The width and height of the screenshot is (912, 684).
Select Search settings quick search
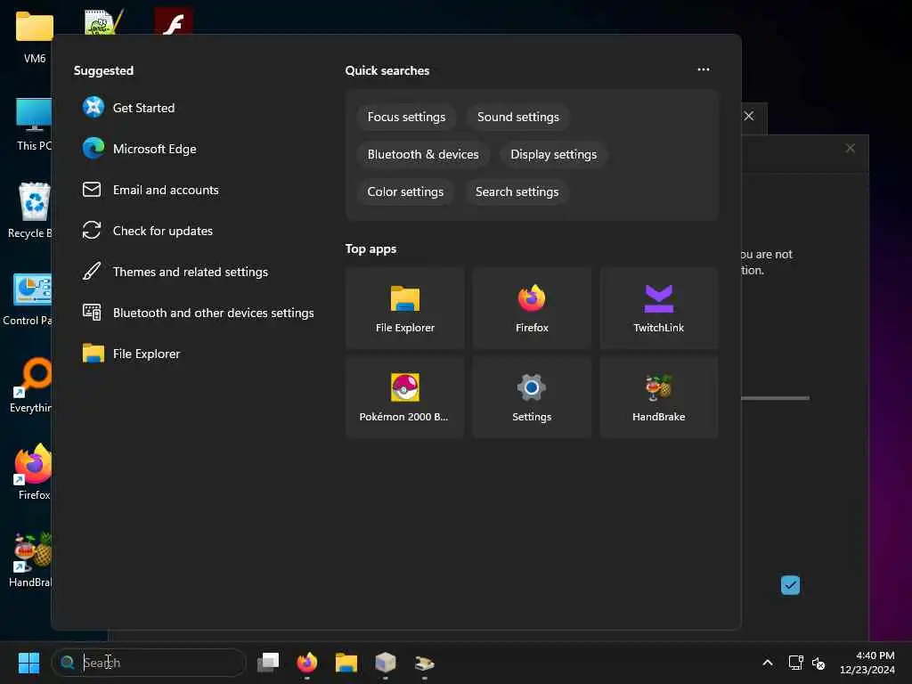tap(517, 191)
